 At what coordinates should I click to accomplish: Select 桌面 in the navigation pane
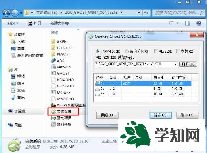(x=18, y=48)
